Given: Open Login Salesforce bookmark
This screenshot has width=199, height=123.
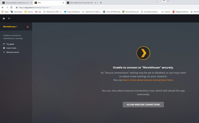Looking at the screenshot, I should pos(72,12).
